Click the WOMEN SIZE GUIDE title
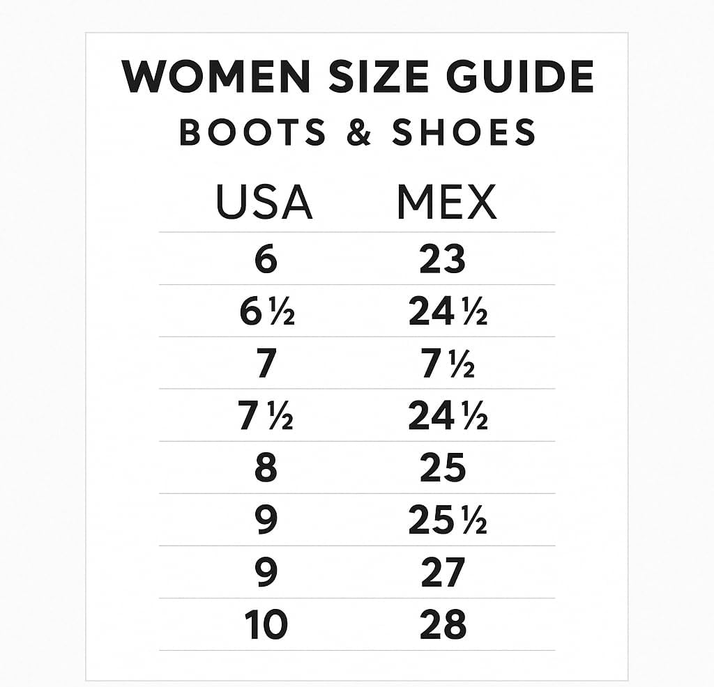The height and width of the screenshot is (687, 714). click(357, 77)
